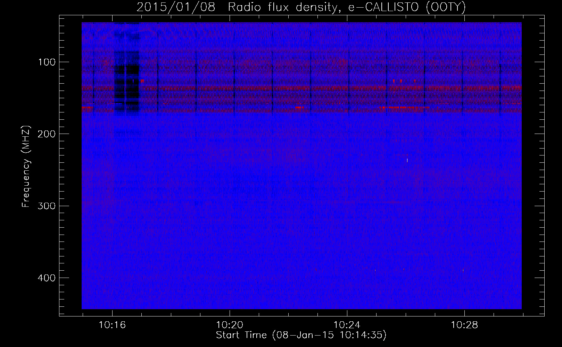Viewport: 562px width, 347px height.
Task: Click the bright yellow spike near 240 MHz
Action: pyautogui.click(x=407, y=160)
